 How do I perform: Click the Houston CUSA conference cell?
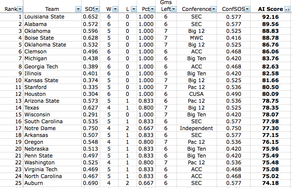(x=196, y=94)
